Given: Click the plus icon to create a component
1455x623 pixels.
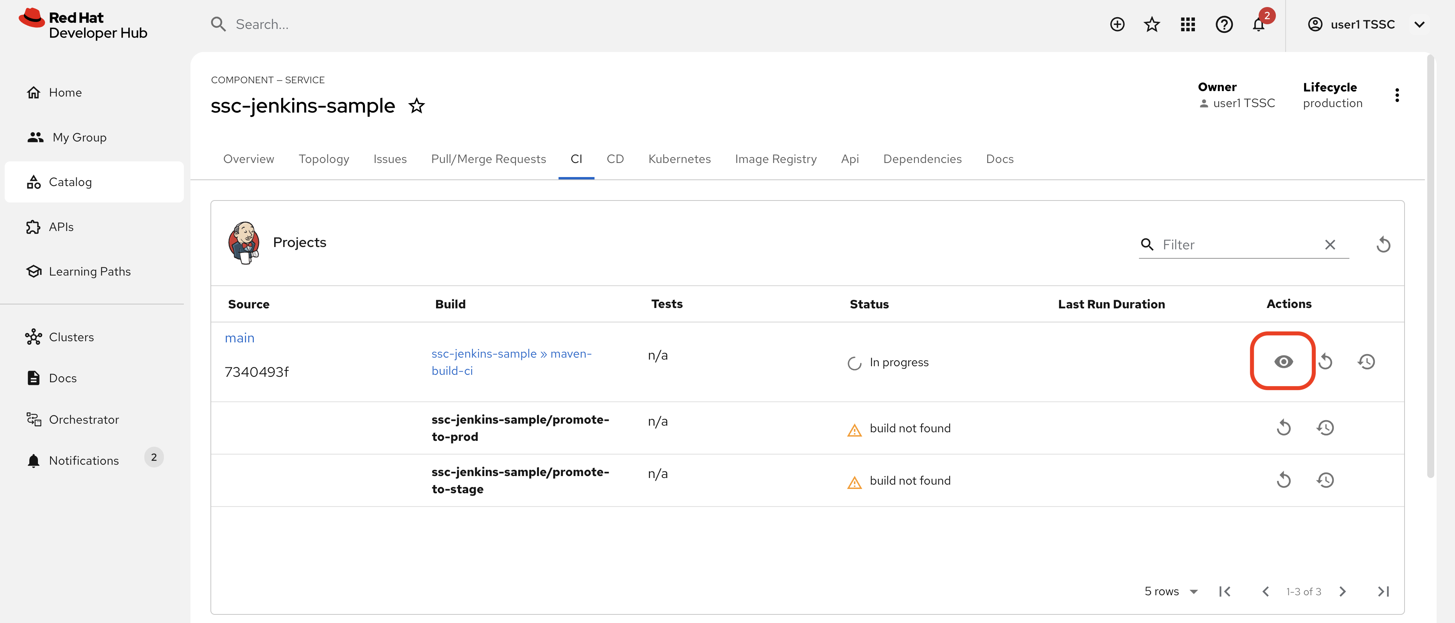Looking at the screenshot, I should [x=1117, y=24].
